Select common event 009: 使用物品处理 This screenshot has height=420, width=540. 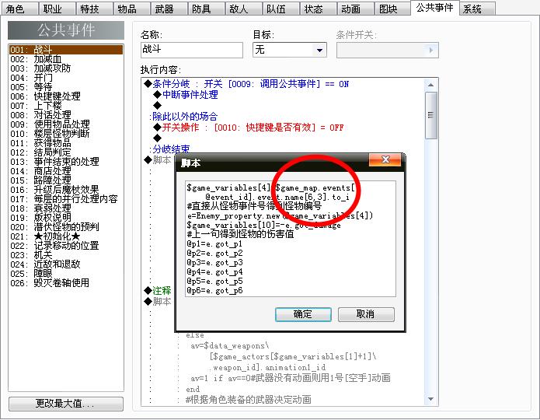(x=66, y=124)
